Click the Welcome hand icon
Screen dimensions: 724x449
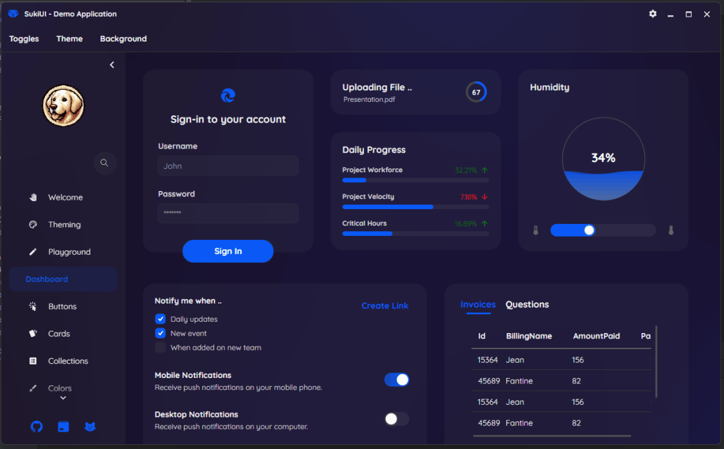click(33, 197)
